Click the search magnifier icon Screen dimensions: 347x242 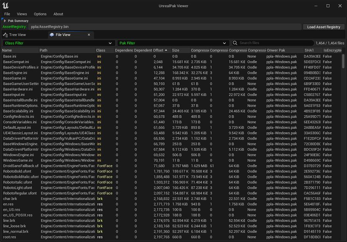coord(235,43)
